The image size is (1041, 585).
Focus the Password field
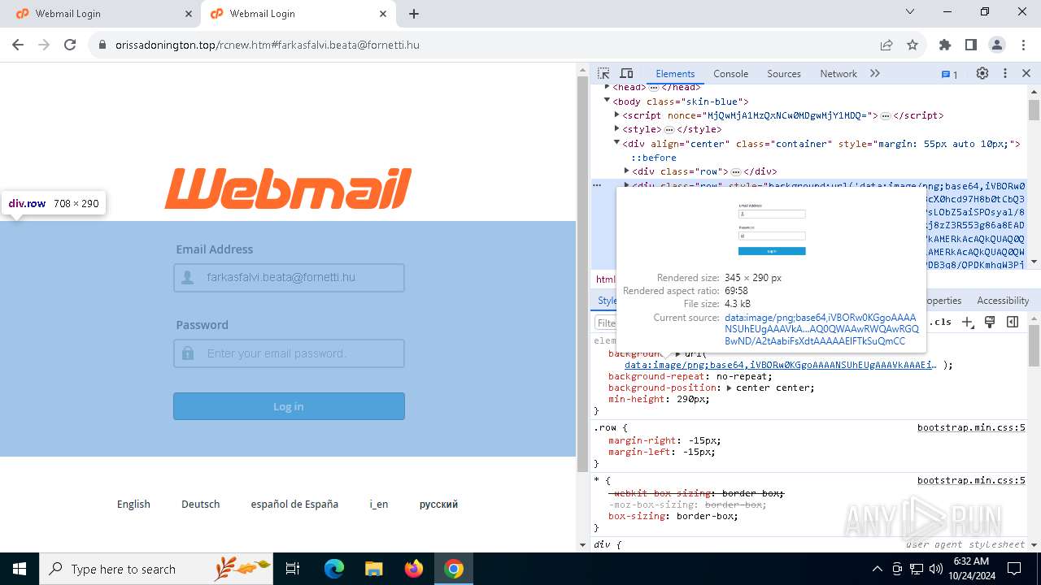pyautogui.click(x=289, y=353)
